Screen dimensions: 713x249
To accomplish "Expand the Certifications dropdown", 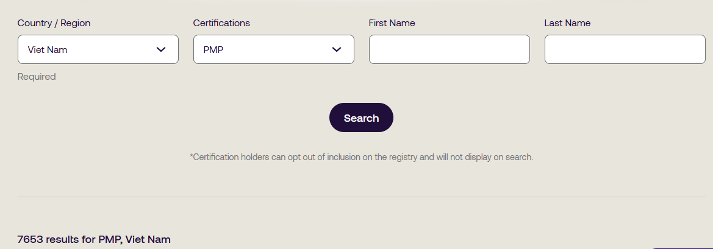I will point(273,49).
